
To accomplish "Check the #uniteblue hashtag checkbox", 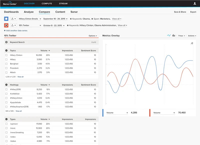I will pos(6,94).
